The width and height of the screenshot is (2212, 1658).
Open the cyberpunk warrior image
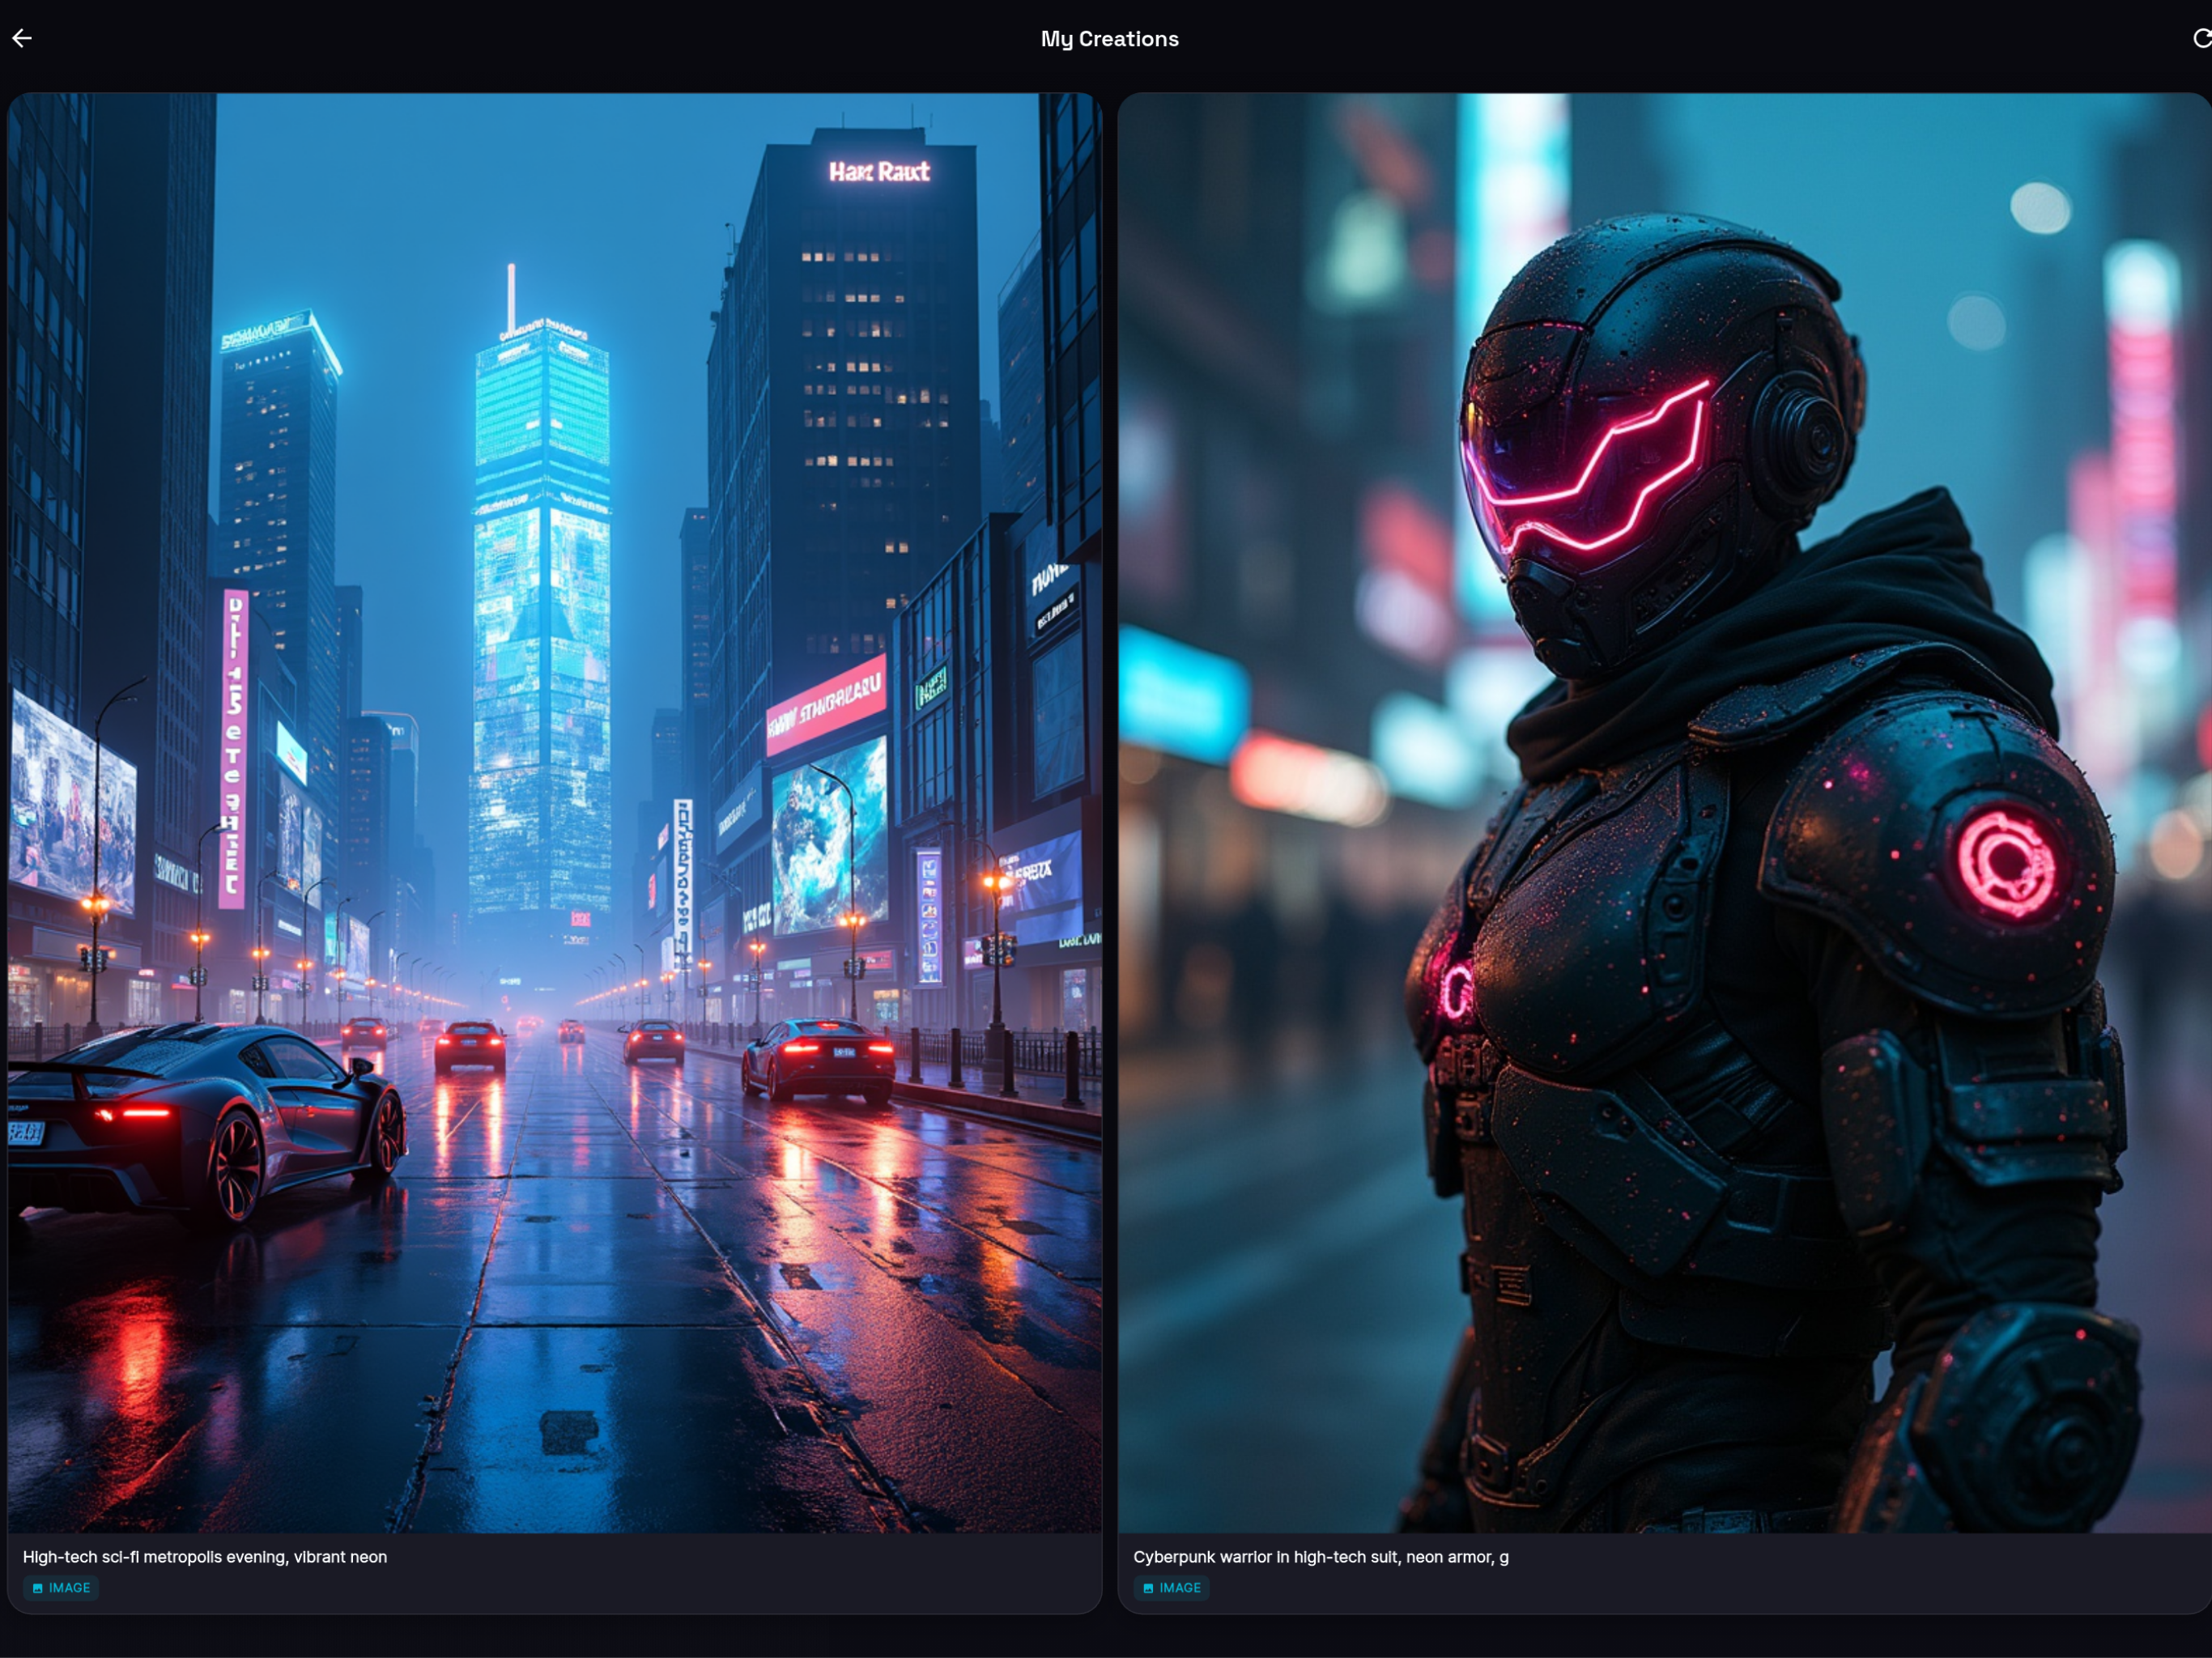1664,813
